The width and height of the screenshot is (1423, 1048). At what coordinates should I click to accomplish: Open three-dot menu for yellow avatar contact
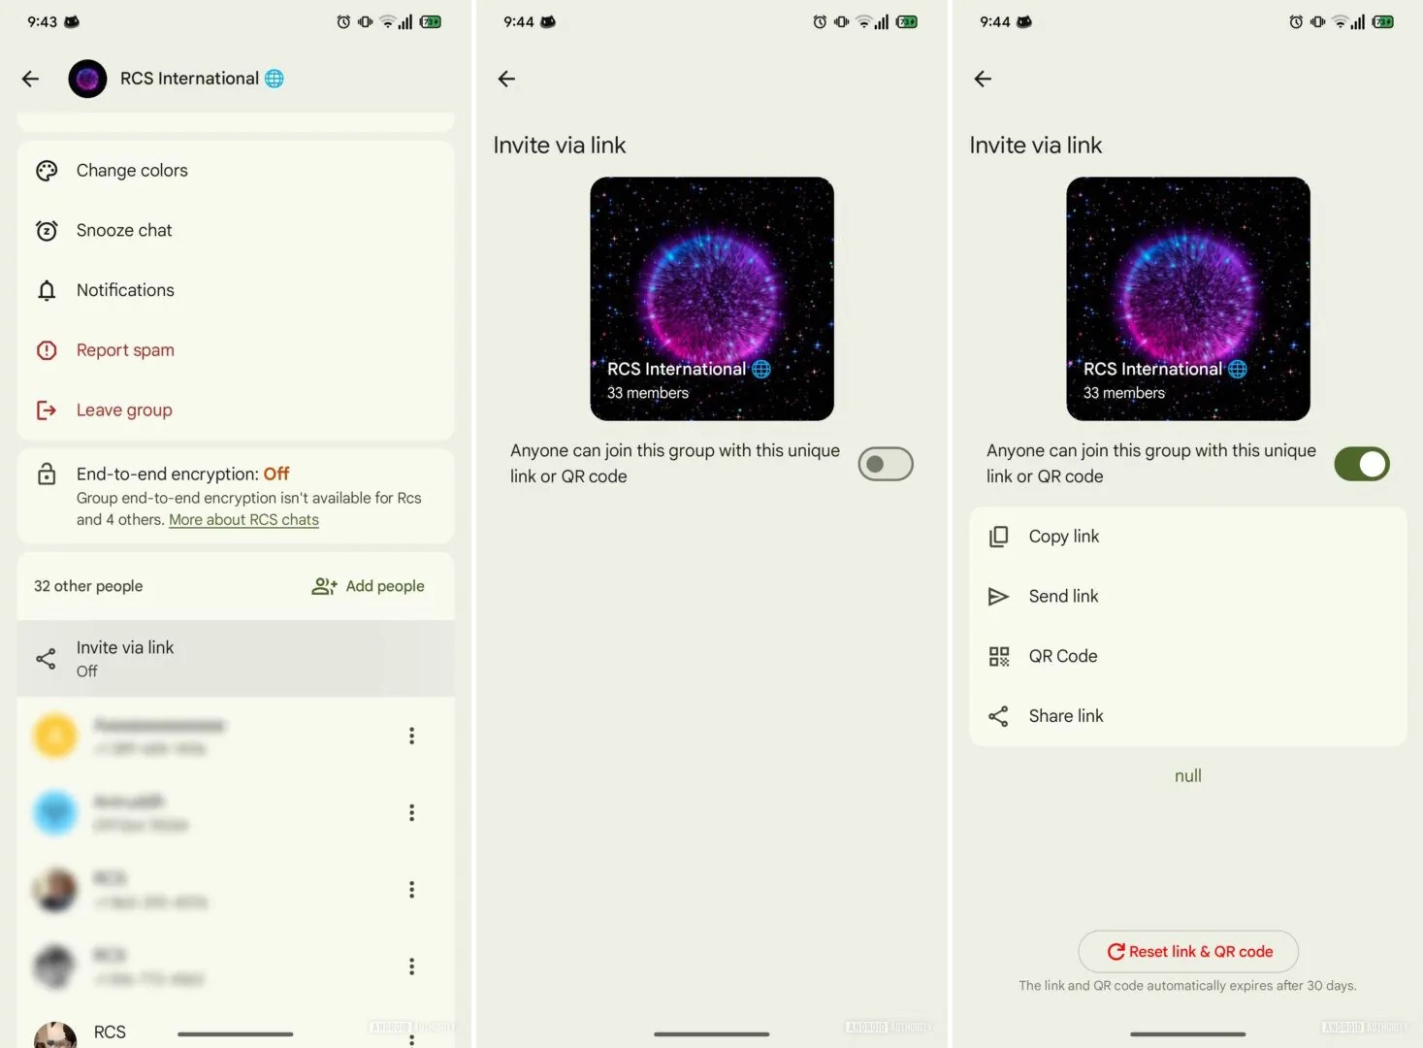[x=411, y=737]
